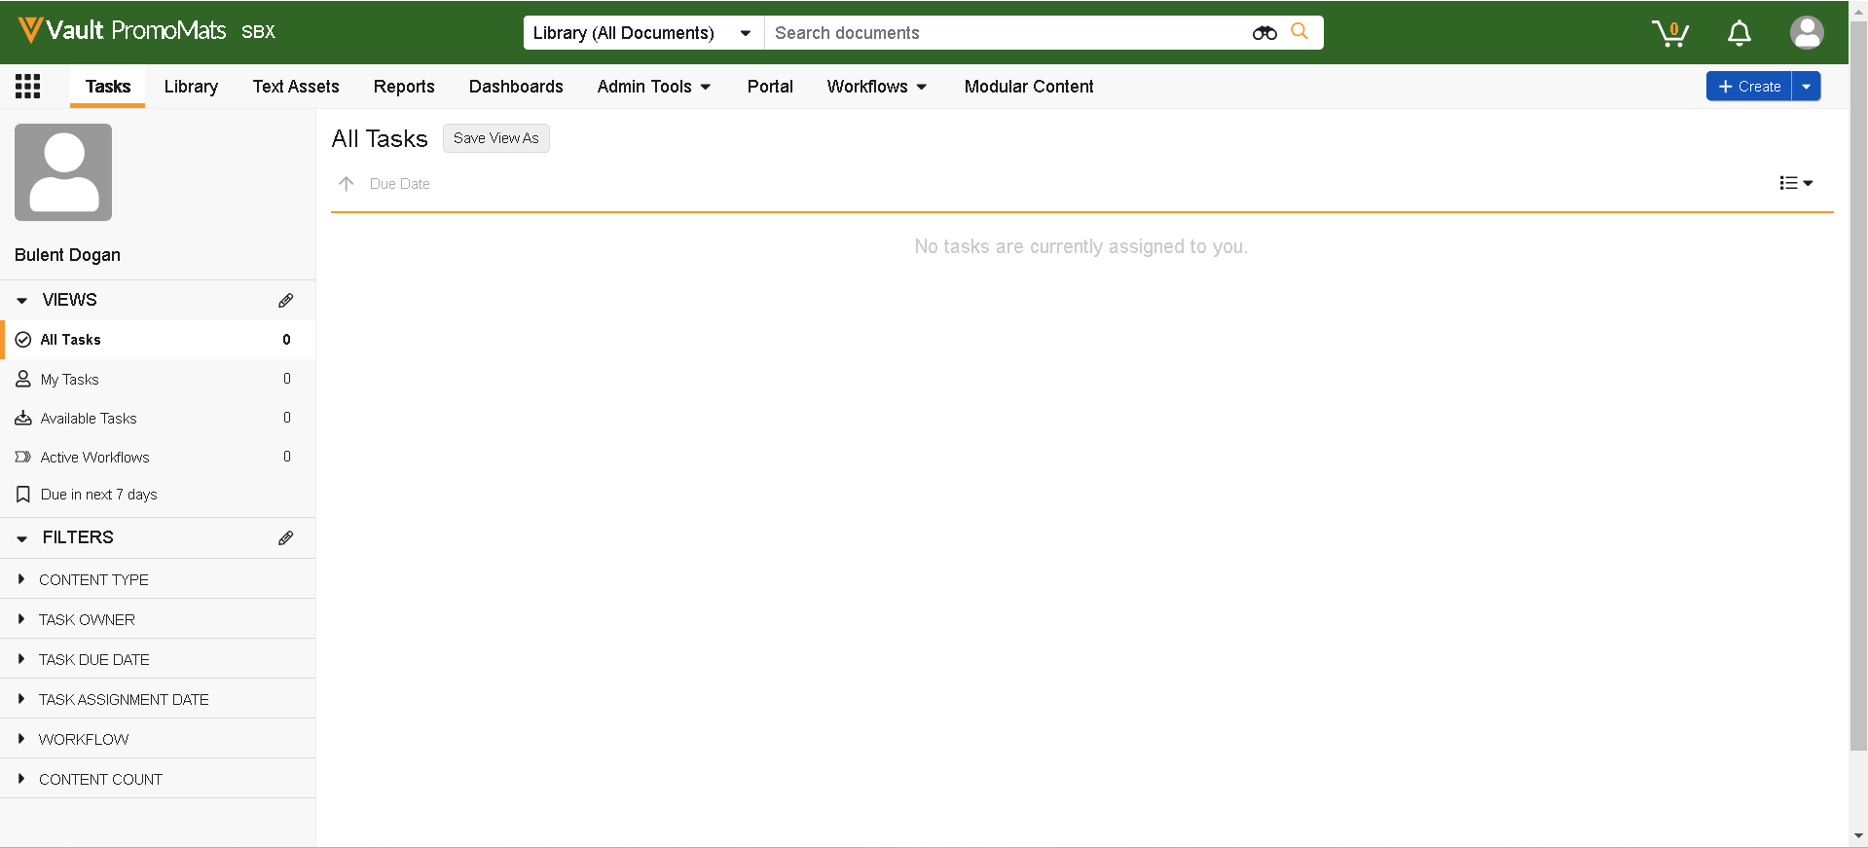Open the Library (All Documents) dropdown
The height and width of the screenshot is (848, 1868).
tap(642, 33)
